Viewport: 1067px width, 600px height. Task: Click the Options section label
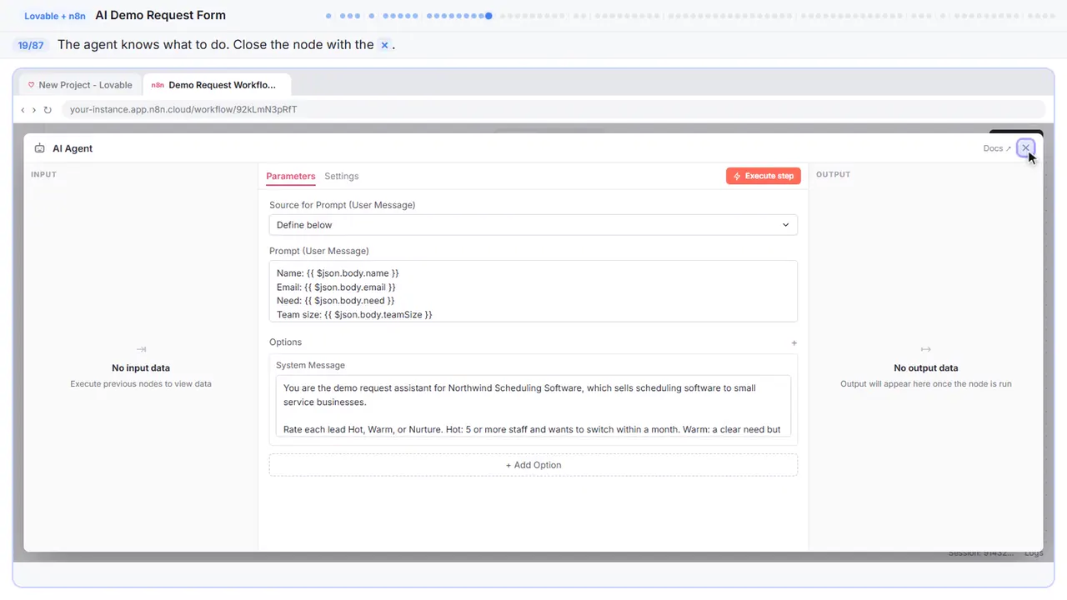click(285, 342)
